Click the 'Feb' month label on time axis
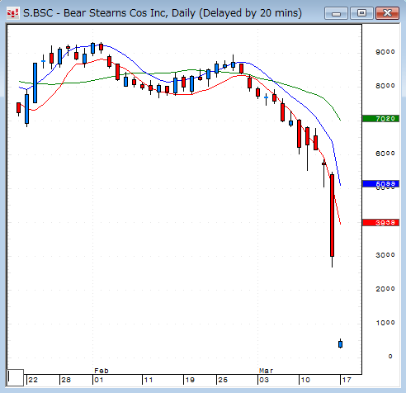Viewport: 406px width, 393px height. tap(101, 371)
